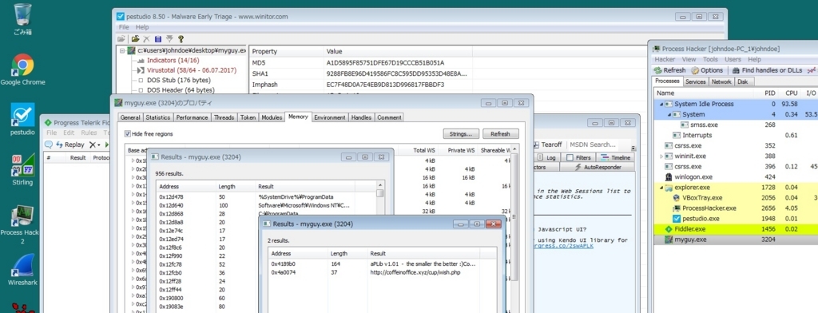Image resolution: width=818 pixels, height=313 pixels.
Task: Select the pestudio.exe process row
Action: (735, 219)
